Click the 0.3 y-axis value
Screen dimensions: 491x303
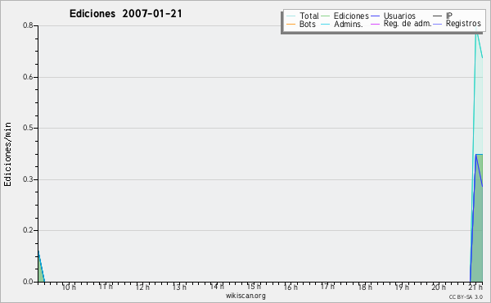(28, 179)
